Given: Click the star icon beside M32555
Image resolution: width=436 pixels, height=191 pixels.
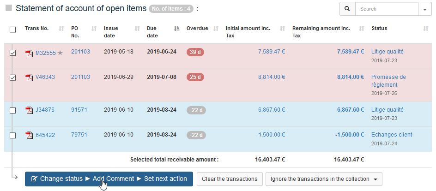Looking at the screenshot, I should coord(60,53).
